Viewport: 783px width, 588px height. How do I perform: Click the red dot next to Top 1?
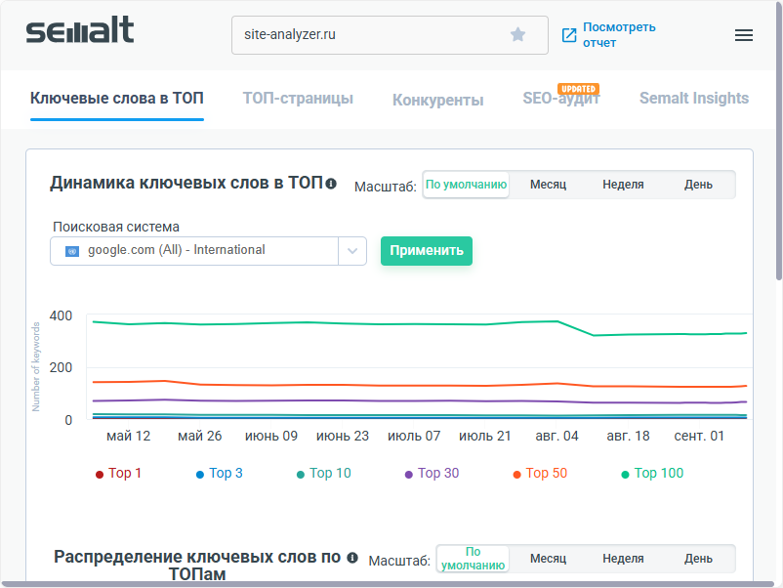point(101,472)
